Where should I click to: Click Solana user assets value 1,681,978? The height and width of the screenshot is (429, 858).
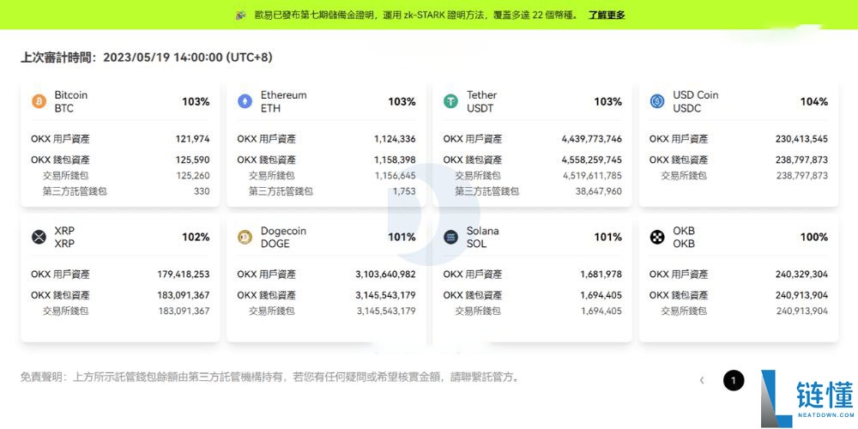click(601, 275)
